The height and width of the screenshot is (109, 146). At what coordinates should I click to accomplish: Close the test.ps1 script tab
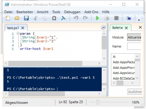click(23, 28)
